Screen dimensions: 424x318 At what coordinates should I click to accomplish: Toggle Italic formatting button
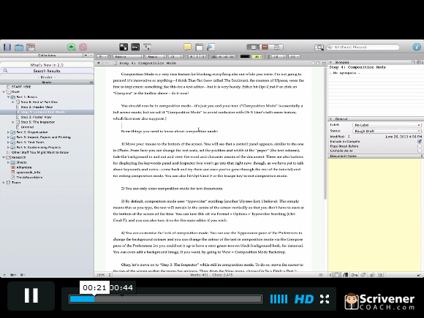point(197,56)
